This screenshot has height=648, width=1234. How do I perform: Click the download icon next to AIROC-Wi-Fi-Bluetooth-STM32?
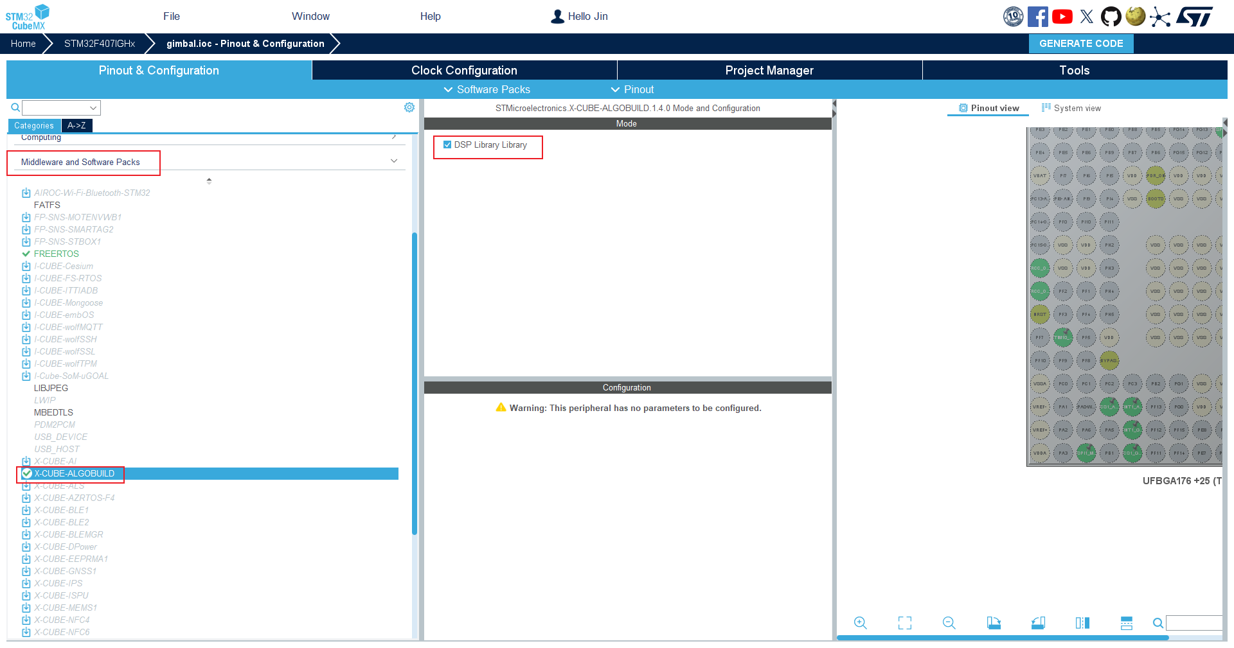[26, 193]
